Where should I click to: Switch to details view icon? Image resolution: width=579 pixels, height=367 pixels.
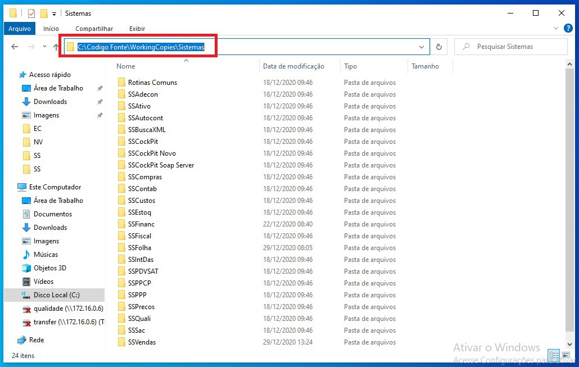554,356
